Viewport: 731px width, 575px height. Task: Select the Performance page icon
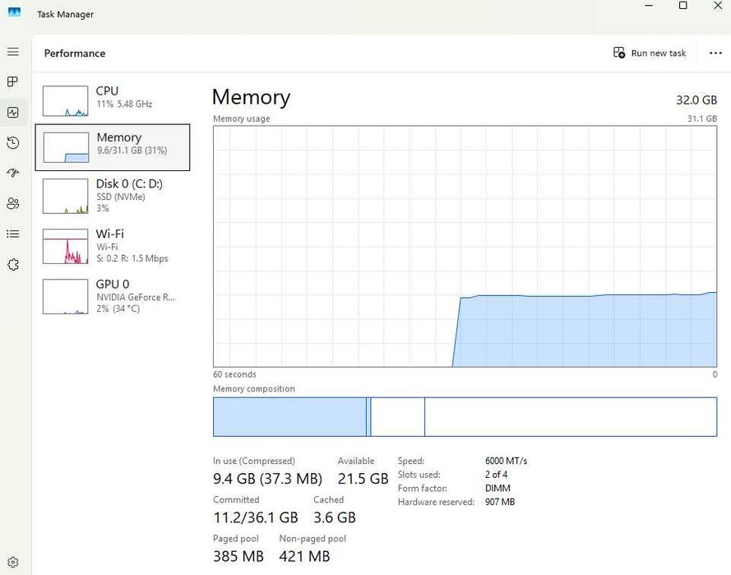(13, 113)
